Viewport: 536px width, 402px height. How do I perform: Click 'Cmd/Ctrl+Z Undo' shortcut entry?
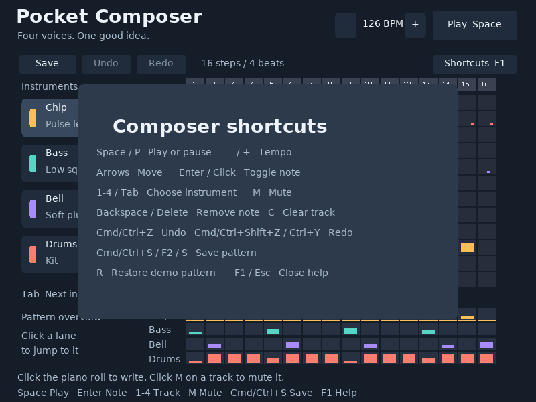141,232
